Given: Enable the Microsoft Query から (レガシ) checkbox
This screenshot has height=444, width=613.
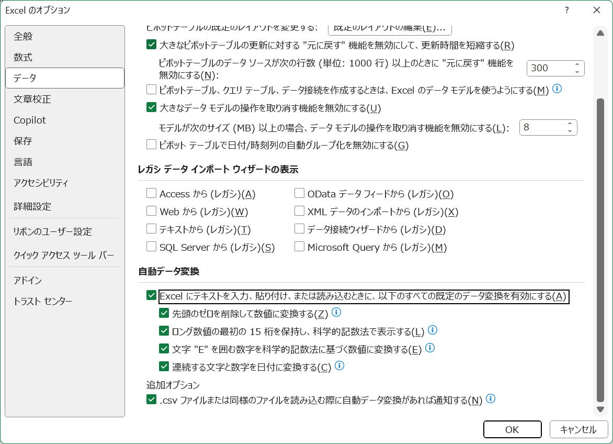Looking at the screenshot, I should [x=299, y=246].
